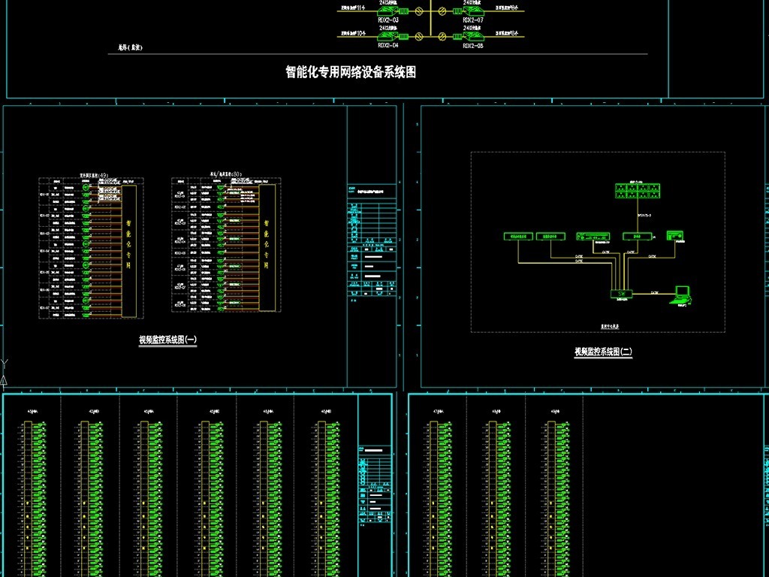
Task: Click the camera list header labeled (80)
Action: coord(230,175)
